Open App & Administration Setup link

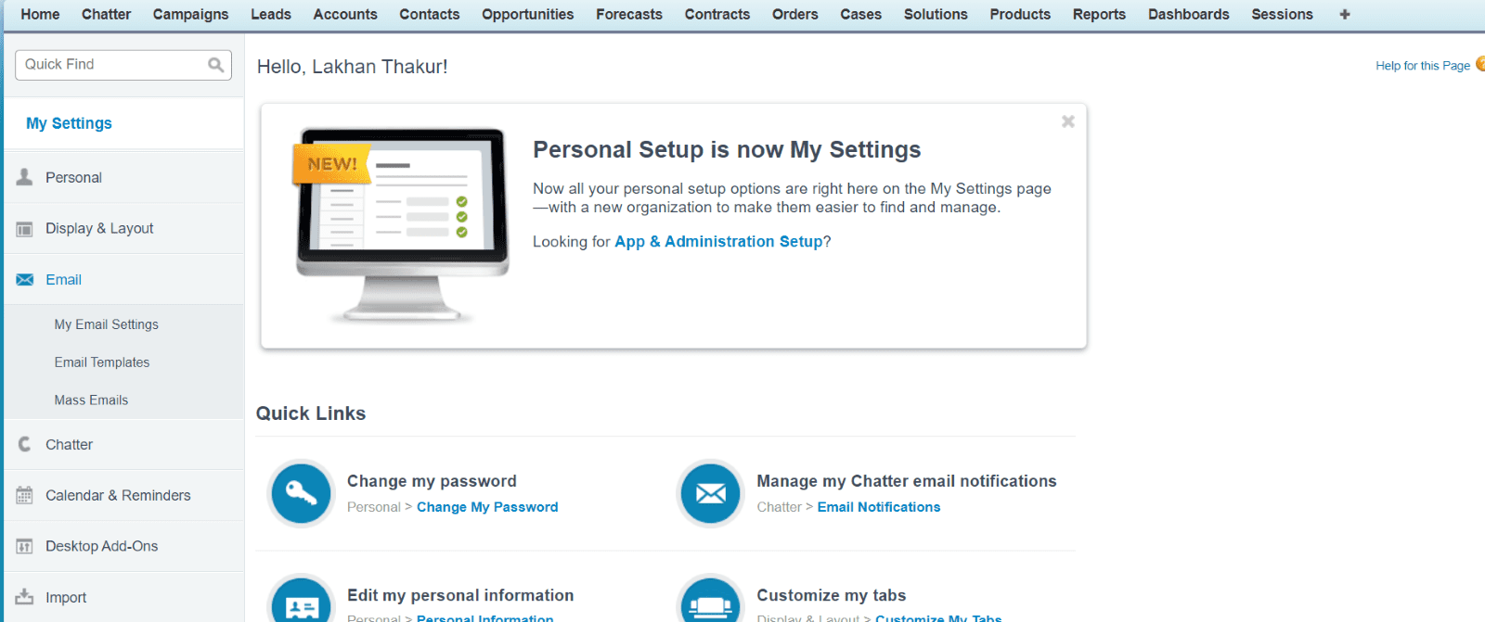[718, 242]
